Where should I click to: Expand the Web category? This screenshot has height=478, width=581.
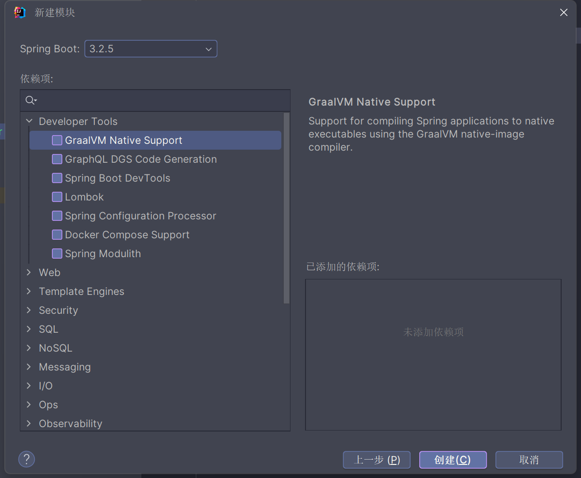(29, 272)
